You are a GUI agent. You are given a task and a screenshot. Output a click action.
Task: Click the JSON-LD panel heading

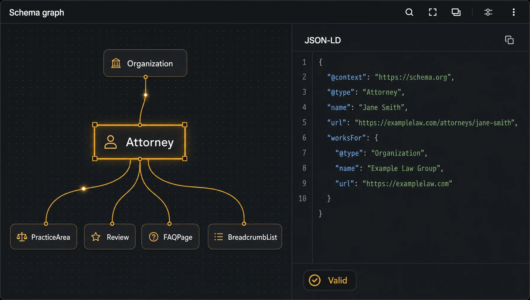[x=323, y=40]
